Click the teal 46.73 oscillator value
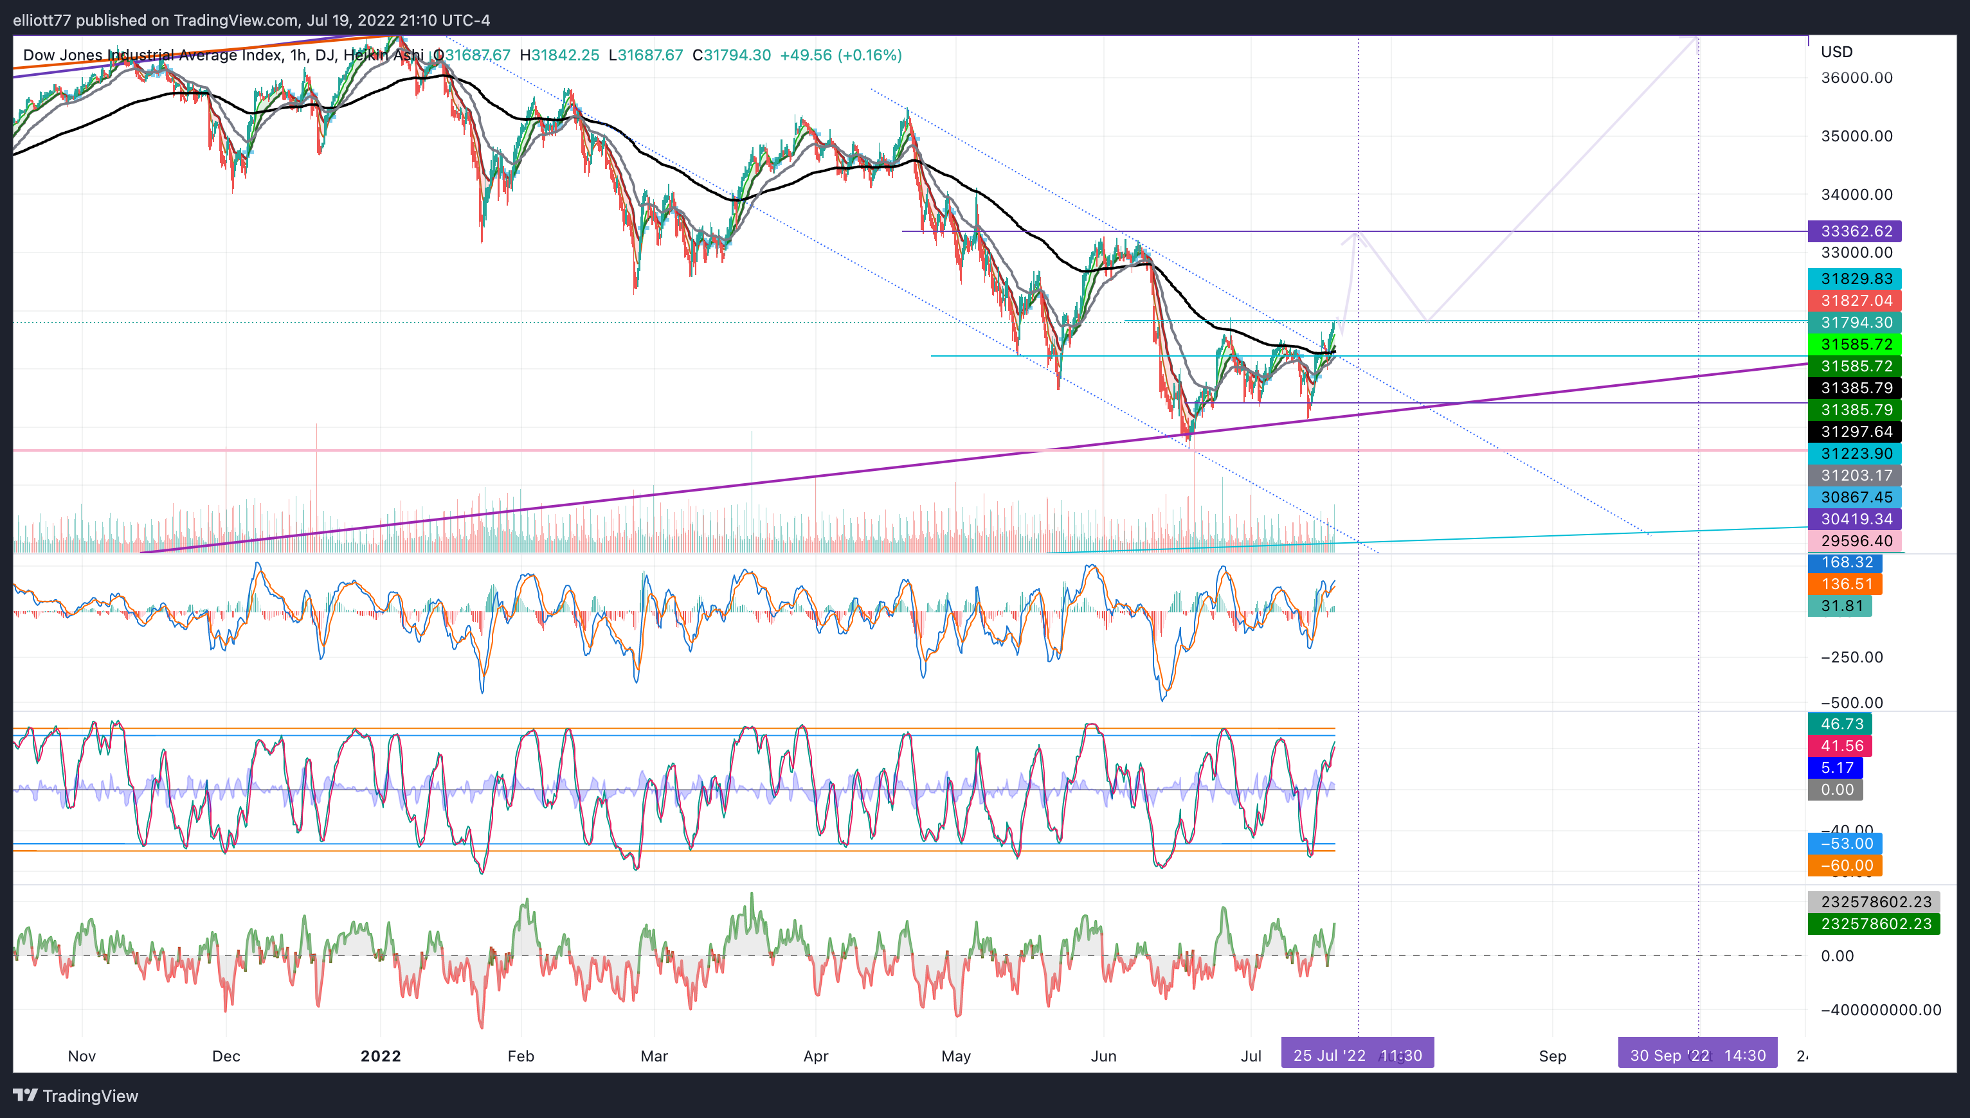The image size is (1970, 1118). (x=1840, y=724)
